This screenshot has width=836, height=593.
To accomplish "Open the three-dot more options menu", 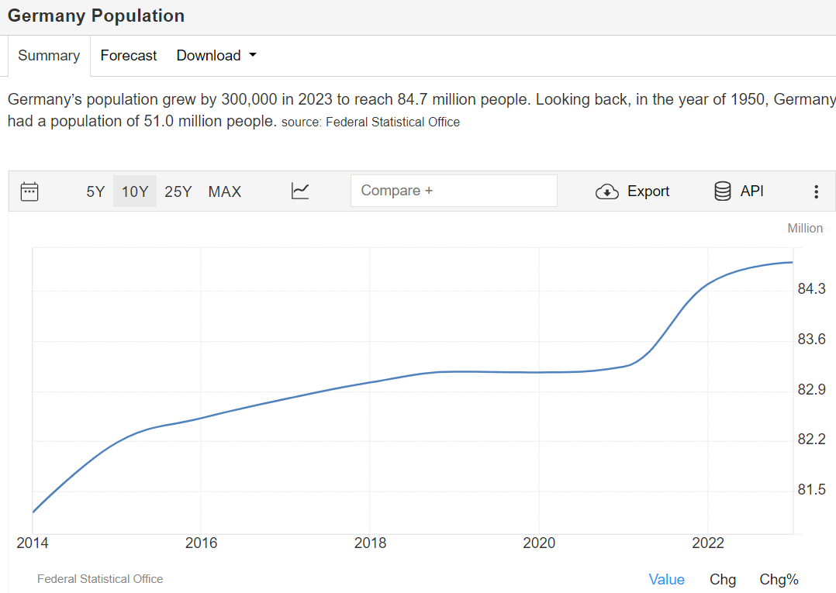I will (x=816, y=191).
